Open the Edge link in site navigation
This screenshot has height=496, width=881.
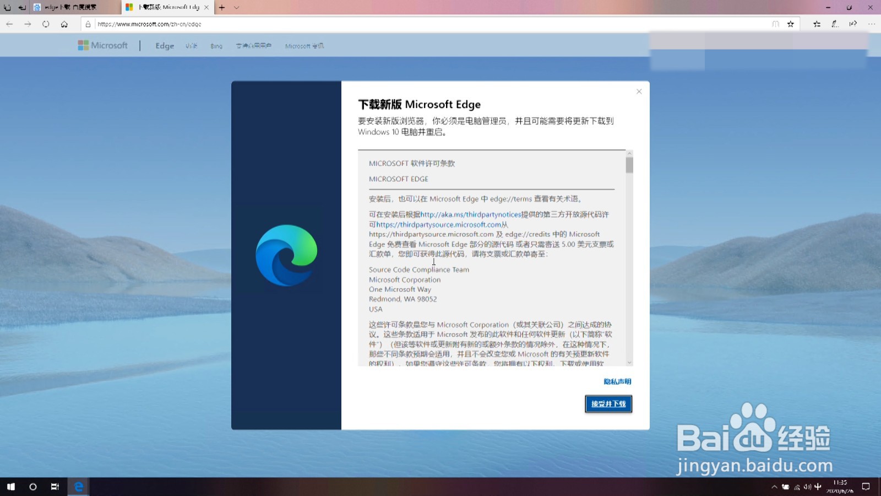click(x=165, y=46)
